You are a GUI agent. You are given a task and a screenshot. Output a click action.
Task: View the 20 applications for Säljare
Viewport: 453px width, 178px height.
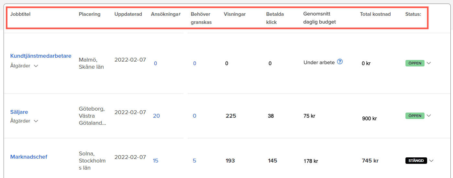[x=156, y=116]
